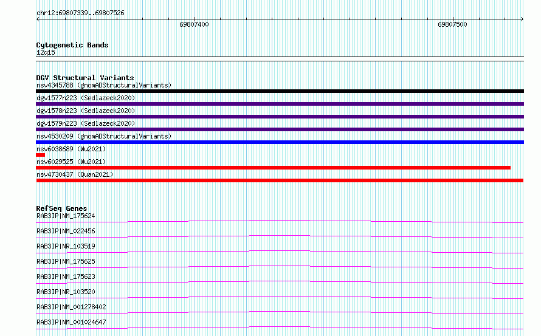Click the 12q15 band label
The height and width of the screenshot is (336, 541).
tap(46, 52)
